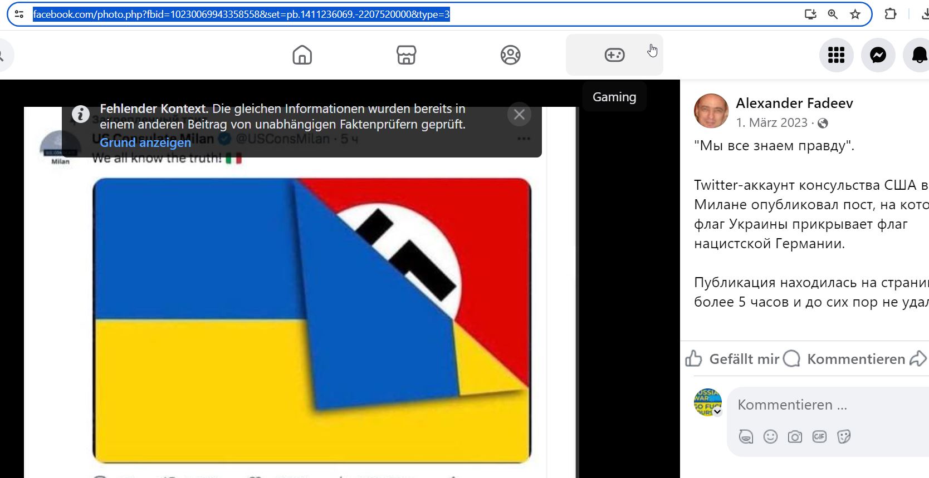
Task: Insert an avatar sticker in comment
Action: tap(746, 437)
